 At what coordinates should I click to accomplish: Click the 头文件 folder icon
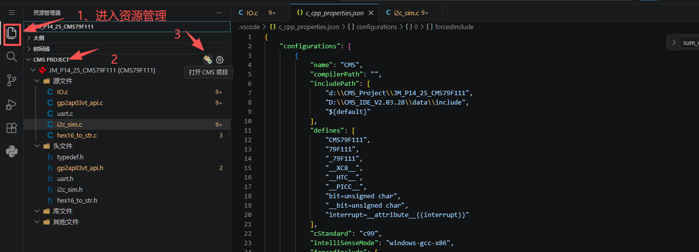46,146
